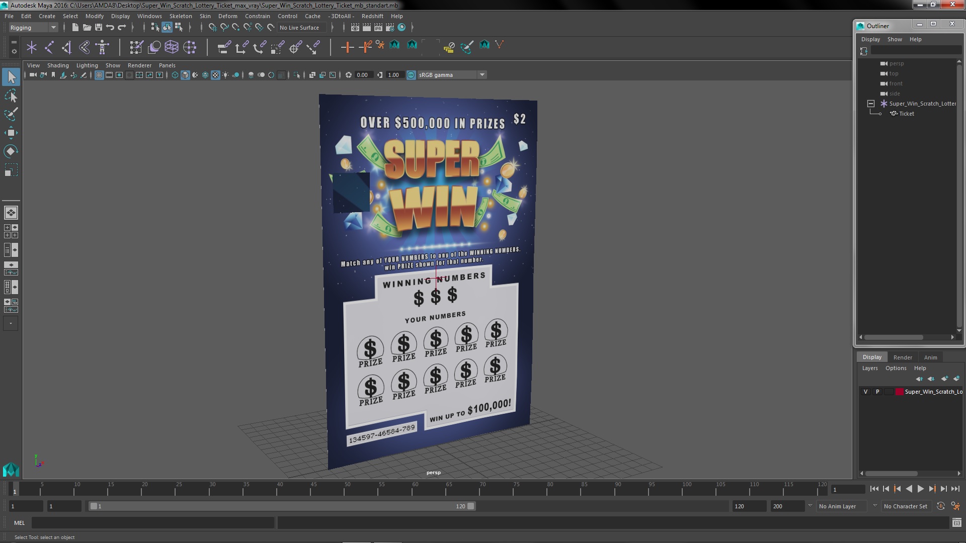Click the HumanIK skeleton figure icon

102,47
